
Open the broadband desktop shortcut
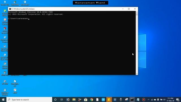coord(25,3)
